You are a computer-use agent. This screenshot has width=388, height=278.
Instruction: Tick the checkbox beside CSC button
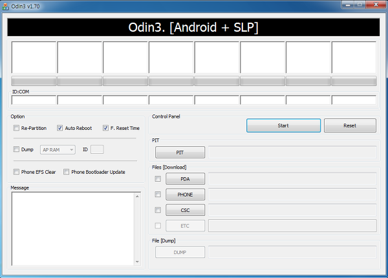(158, 210)
